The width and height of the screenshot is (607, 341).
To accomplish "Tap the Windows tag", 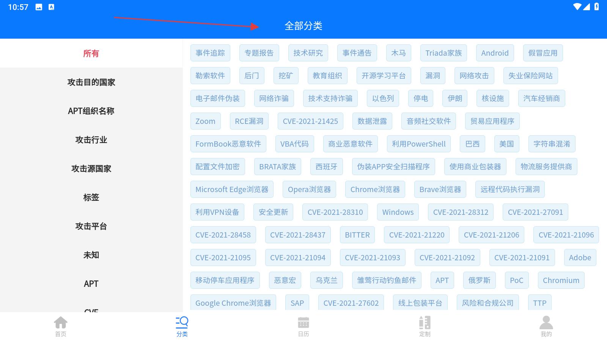I will 398,212.
